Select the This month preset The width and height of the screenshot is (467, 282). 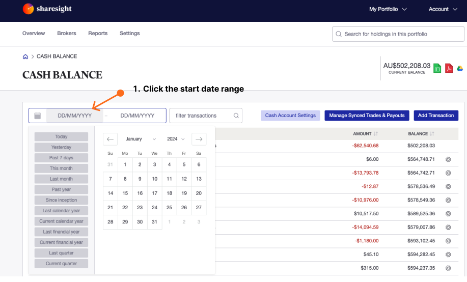pos(61,168)
